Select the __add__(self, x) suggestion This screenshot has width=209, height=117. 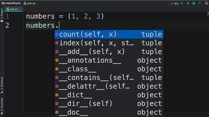click(109, 52)
